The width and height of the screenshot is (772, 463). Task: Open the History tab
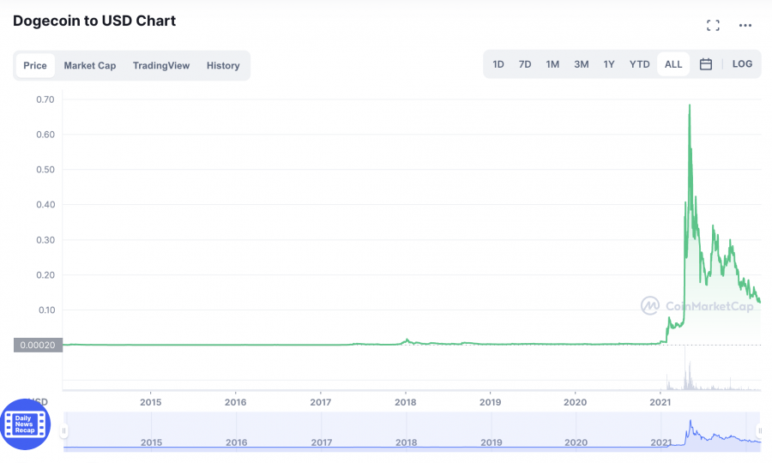point(223,65)
